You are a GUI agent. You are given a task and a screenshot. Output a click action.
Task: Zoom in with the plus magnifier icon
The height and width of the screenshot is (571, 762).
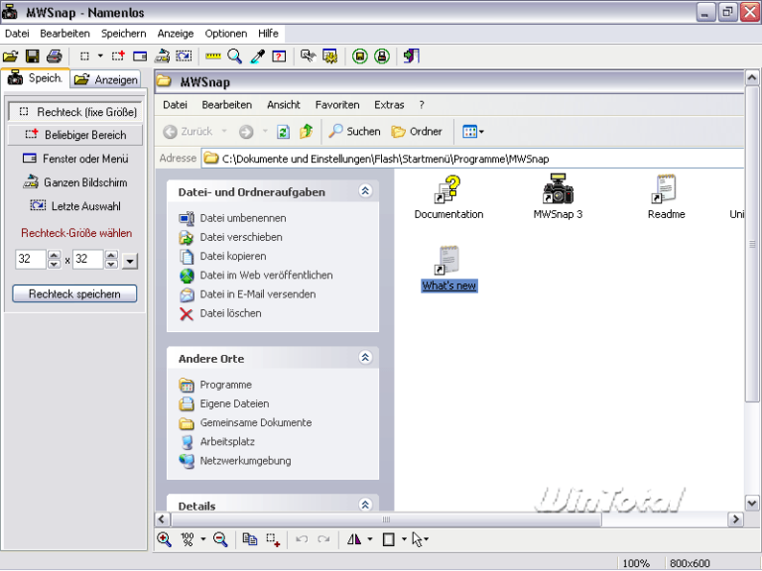[x=165, y=539]
